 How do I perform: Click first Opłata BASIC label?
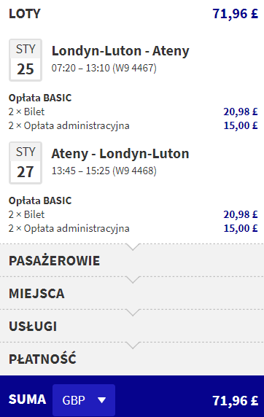40,98
